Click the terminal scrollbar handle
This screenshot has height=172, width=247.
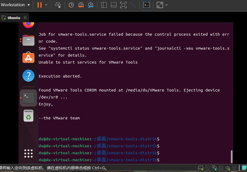(x=231, y=156)
